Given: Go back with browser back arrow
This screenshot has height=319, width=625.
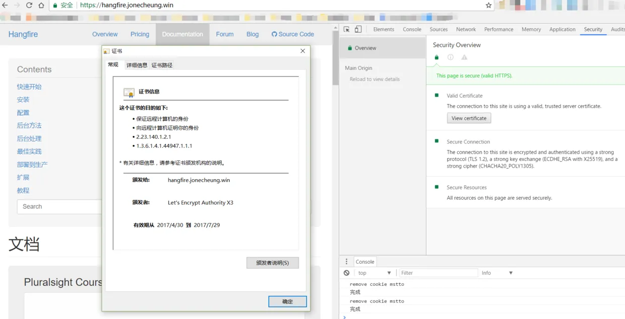Looking at the screenshot, I should click(6, 5).
